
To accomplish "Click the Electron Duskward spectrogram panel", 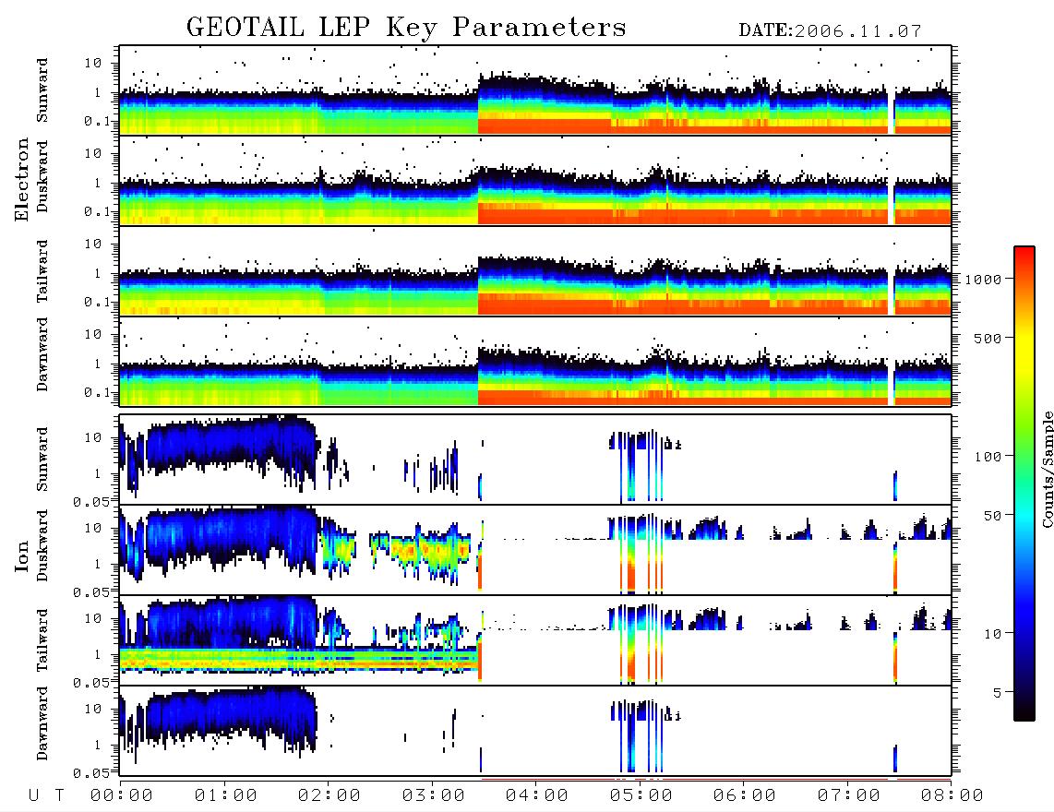I will pyautogui.click(x=535, y=180).
